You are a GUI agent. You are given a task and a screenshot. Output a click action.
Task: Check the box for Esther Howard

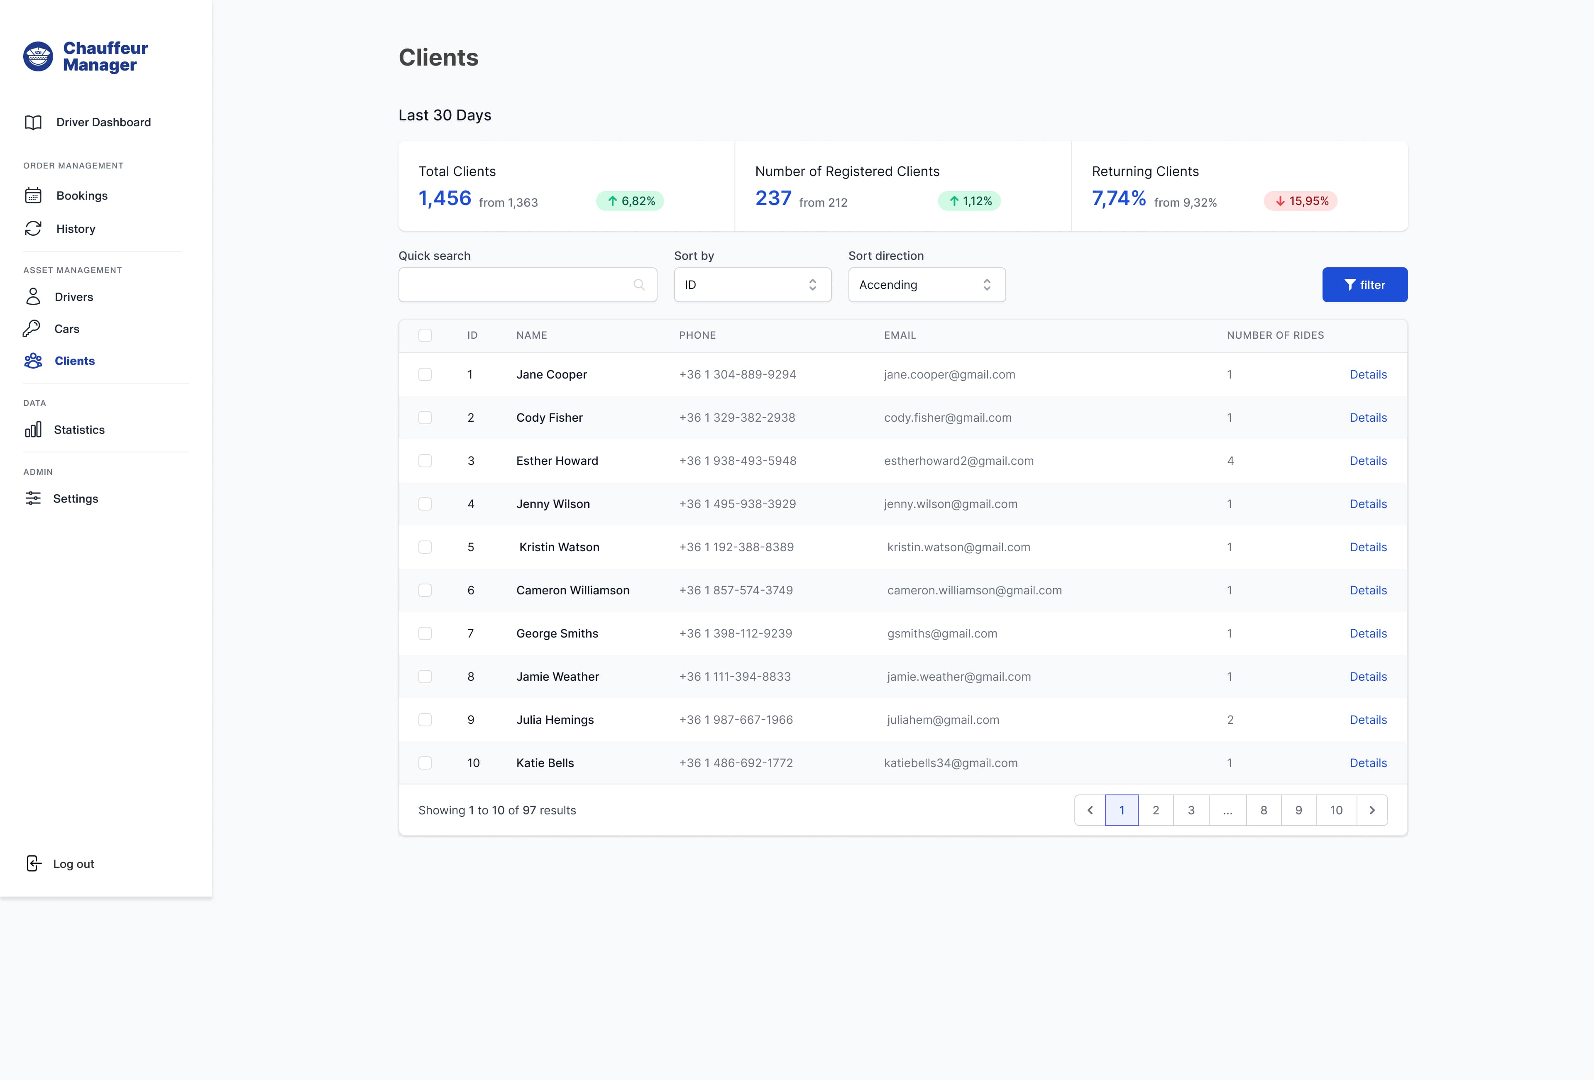pyautogui.click(x=425, y=461)
